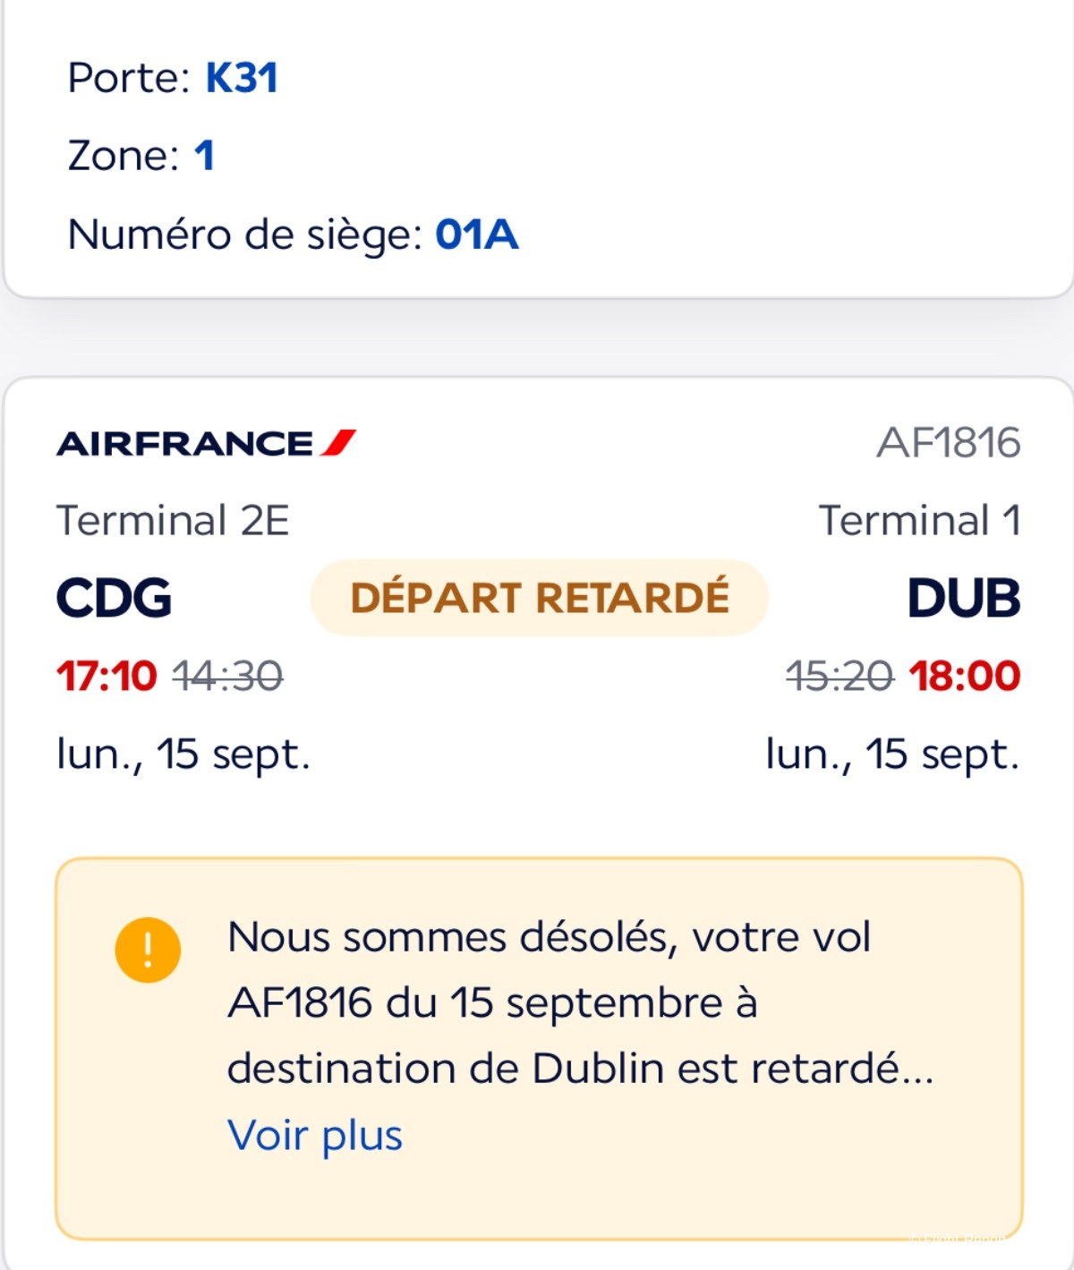The height and width of the screenshot is (1270, 1074).
Task: Select the Terminal 1 arrival label
Action: click(919, 521)
